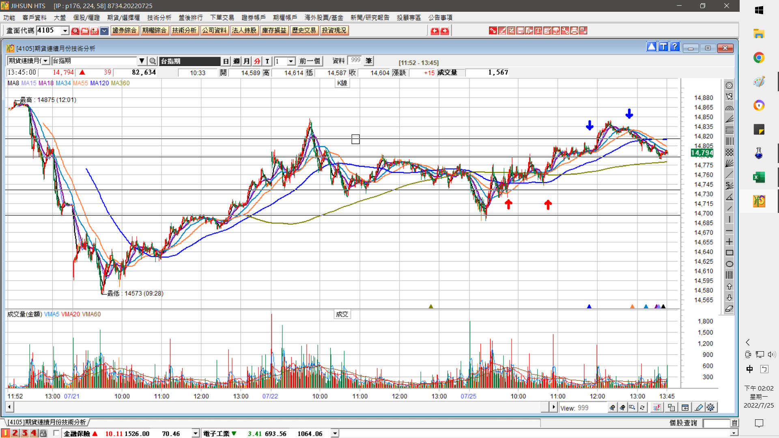Click the symbol search magnifier icon
This screenshot has width=779, height=438.
point(153,61)
